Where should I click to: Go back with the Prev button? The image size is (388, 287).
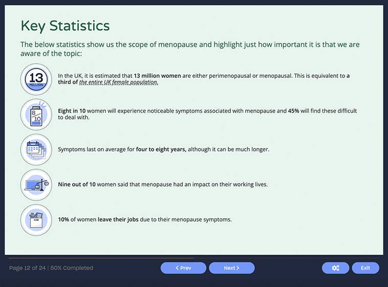[183, 268]
